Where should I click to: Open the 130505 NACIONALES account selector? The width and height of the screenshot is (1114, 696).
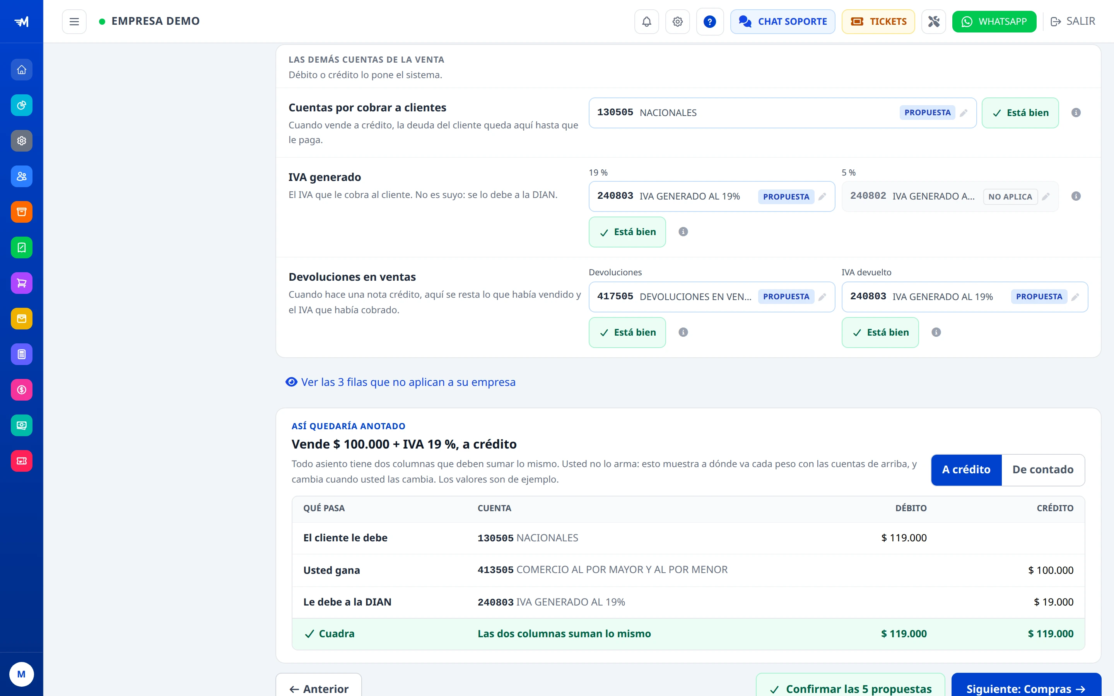point(782,113)
